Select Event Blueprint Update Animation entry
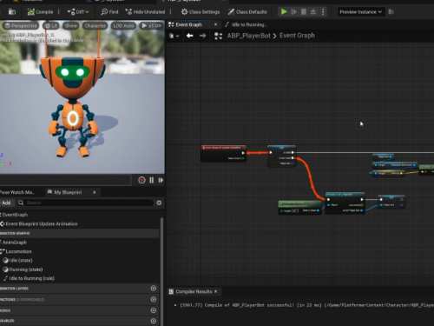Image resolution: width=434 pixels, height=326 pixels. (x=41, y=224)
